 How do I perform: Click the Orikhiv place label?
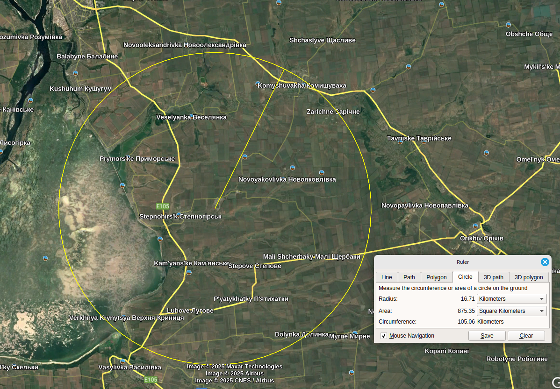point(481,238)
